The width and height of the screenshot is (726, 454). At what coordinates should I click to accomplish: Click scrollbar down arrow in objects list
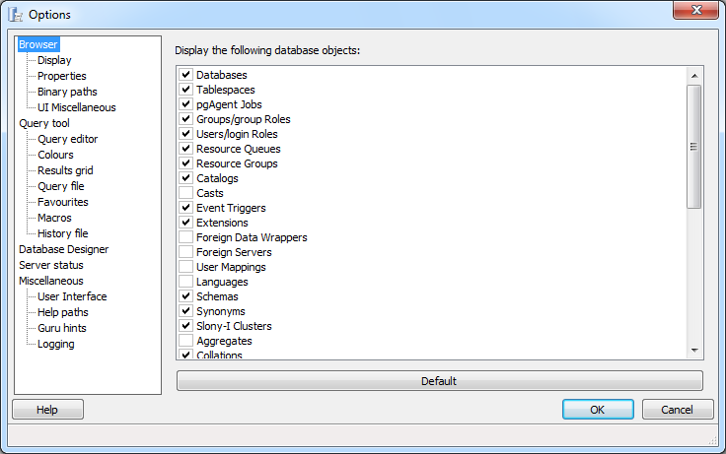694,350
